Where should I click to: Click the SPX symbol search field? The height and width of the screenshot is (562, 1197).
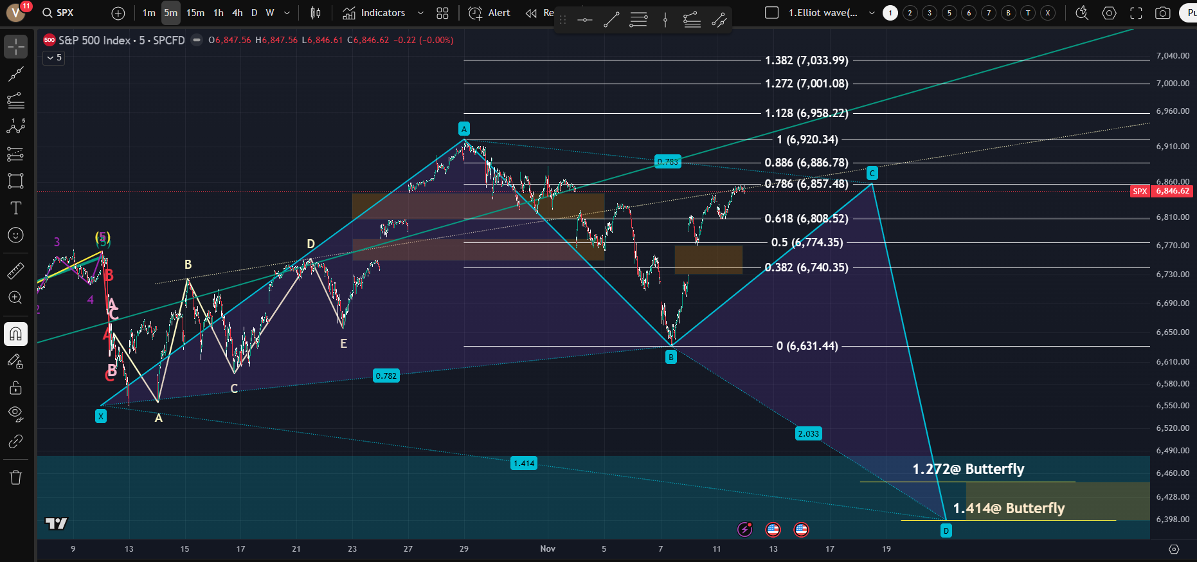coord(65,13)
